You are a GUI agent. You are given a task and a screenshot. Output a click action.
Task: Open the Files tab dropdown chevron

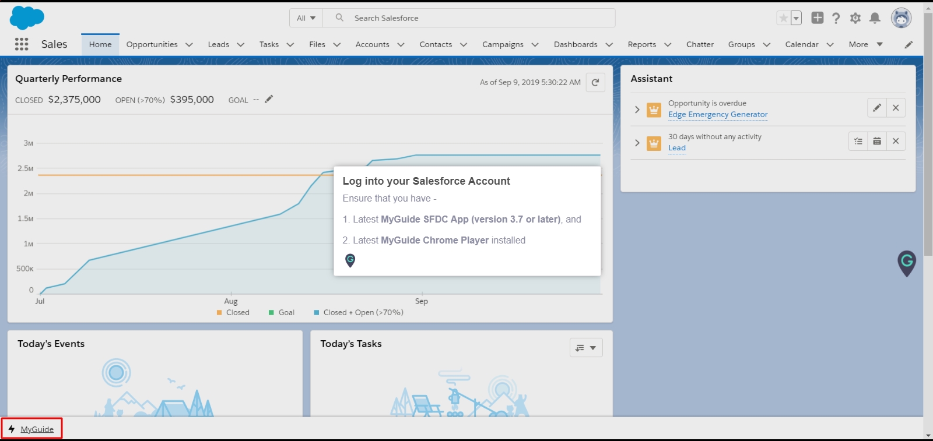336,44
